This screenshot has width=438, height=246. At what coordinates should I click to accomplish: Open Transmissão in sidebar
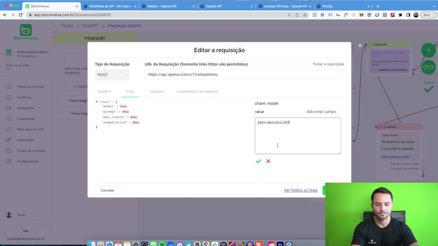pyautogui.click(x=26, y=119)
